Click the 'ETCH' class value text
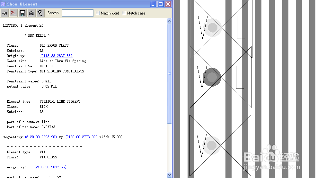This screenshot has height=178, width=317. tap(44, 107)
